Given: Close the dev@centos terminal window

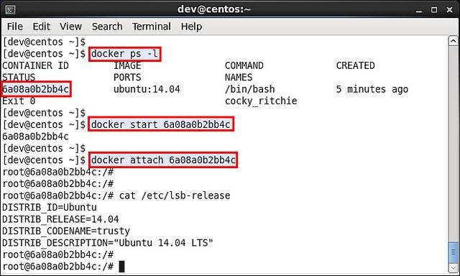Looking at the screenshot, I should pyautogui.click(x=449, y=10).
